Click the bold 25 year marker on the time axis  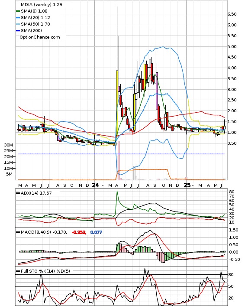coord(187,185)
